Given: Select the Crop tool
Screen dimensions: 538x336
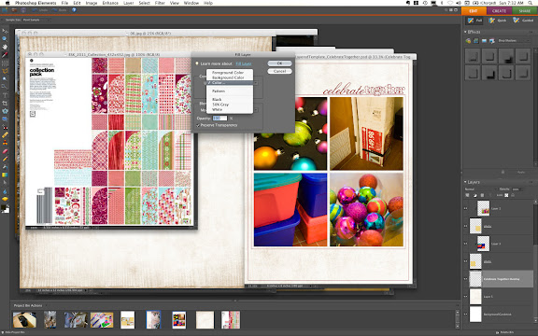Looking at the screenshot, I should [6, 103].
